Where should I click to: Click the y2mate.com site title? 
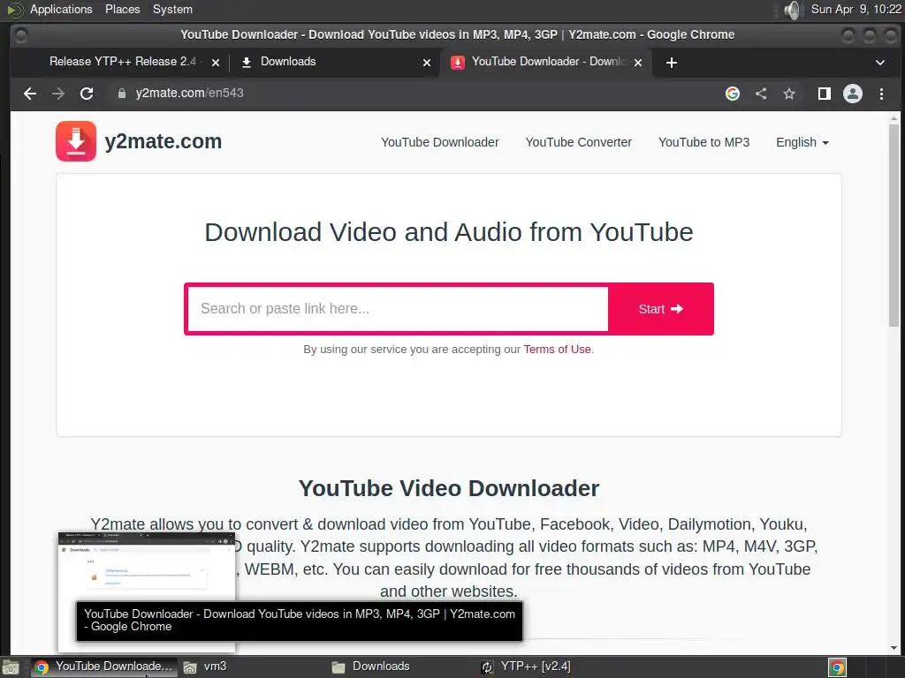coord(164,141)
